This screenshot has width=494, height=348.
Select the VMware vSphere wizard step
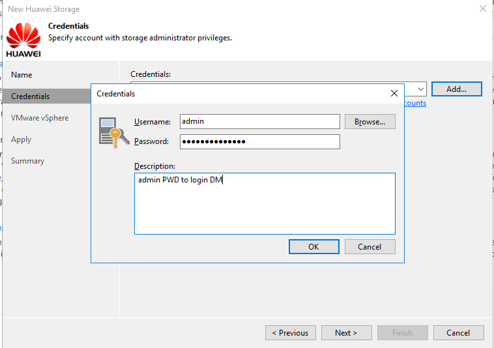coord(40,118)
